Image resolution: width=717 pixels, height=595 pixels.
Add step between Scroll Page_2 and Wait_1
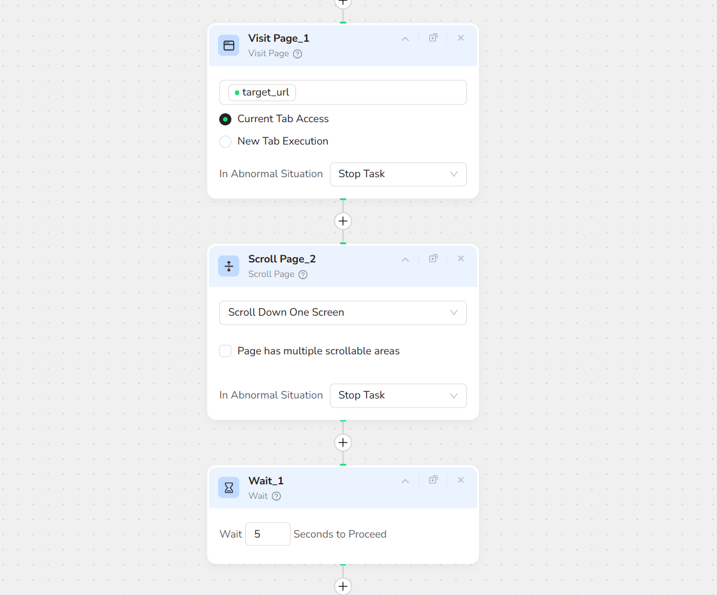coord(343,443)
